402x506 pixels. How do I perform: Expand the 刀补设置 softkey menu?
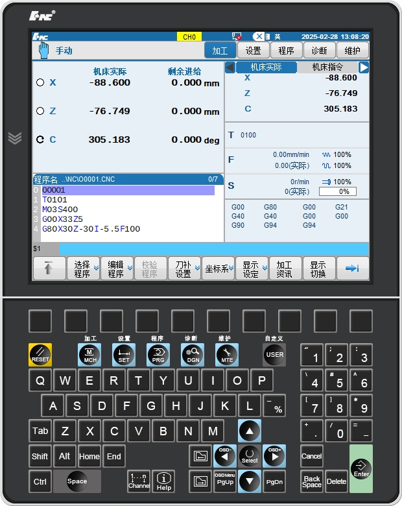(x=184, y=269)
